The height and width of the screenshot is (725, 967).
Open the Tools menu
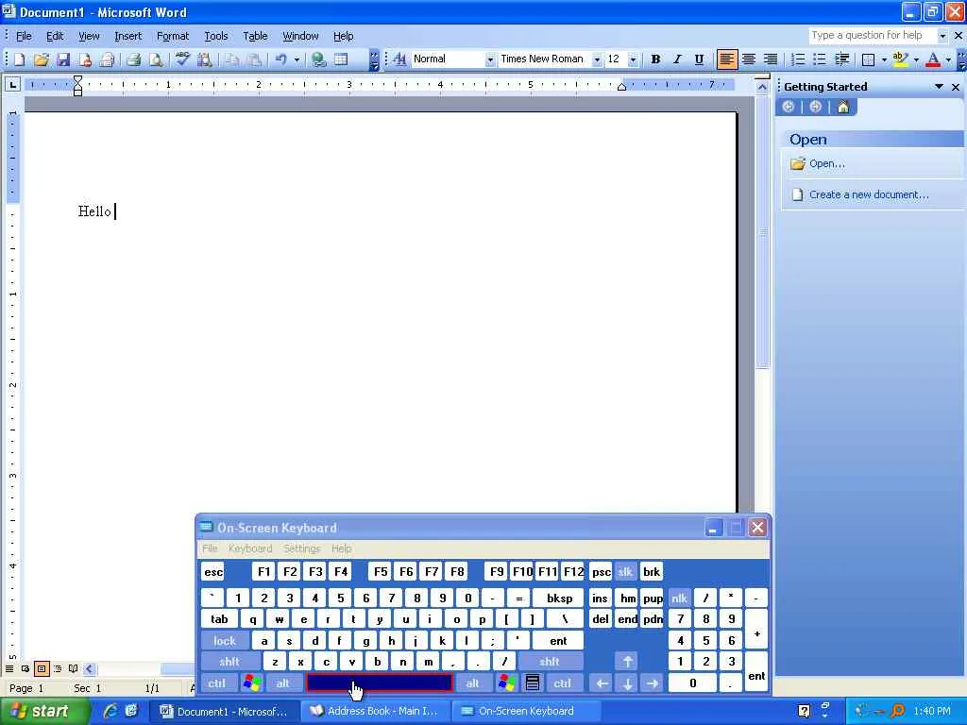216,37
